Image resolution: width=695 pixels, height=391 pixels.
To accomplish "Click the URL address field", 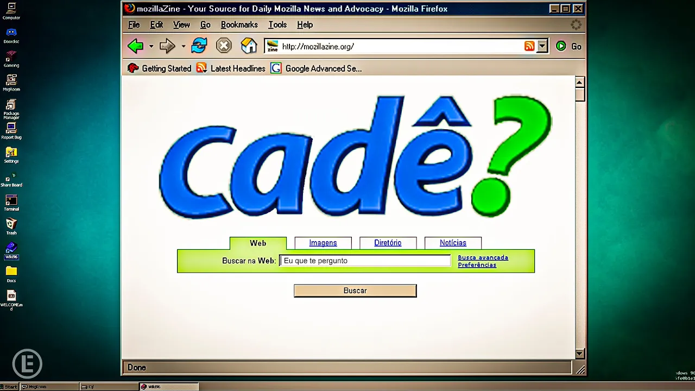I will (x=401, y=46).
